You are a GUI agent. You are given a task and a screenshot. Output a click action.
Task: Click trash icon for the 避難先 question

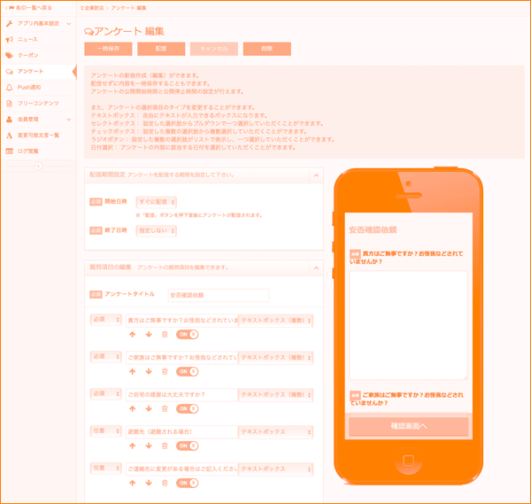[165, 446]
